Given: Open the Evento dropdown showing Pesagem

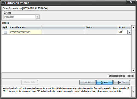Looking at the screenshot, I should click(x=37, y=17).
